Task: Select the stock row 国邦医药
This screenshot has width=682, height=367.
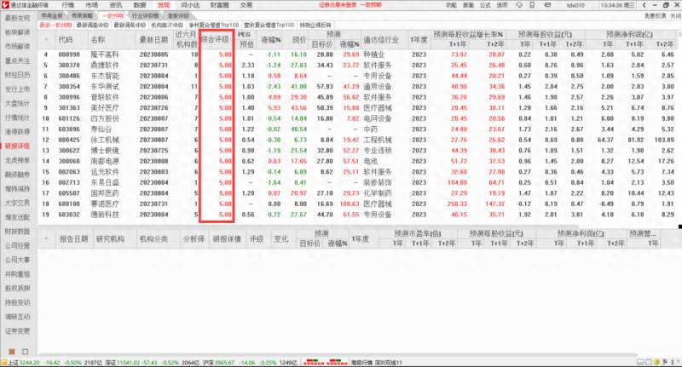Action: tap(358, 193)
